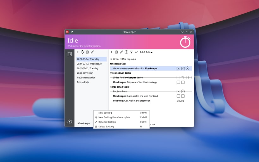
Task: Choose Rename Backlog from context menu
Action: pos(121,122)
